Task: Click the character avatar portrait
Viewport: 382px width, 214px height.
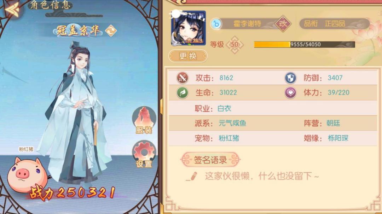Action: click(188, 28)
